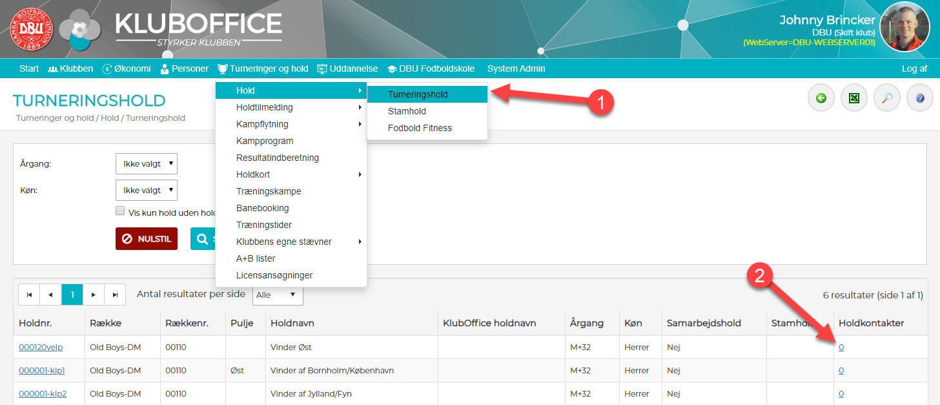Click the breadcrumb 'Turneringer og hold / Hold / Turneringshold'
This screenshot has width=940, height=405.
click(x=101, y=118)
